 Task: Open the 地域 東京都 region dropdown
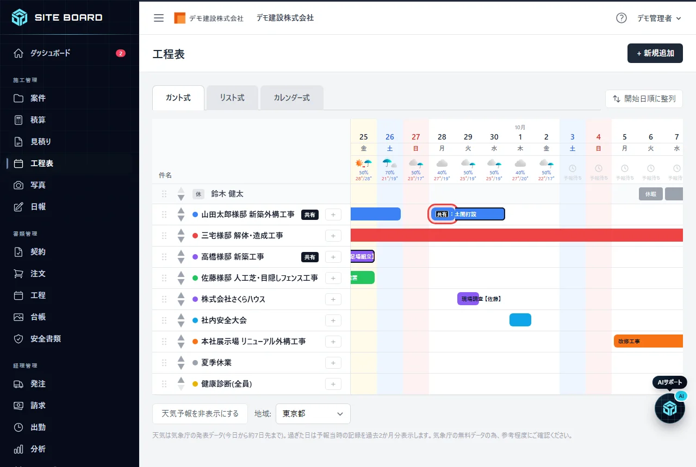tap(313, 414)
